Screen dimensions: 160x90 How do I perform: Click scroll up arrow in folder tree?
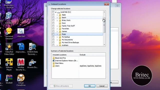[104, 12]
